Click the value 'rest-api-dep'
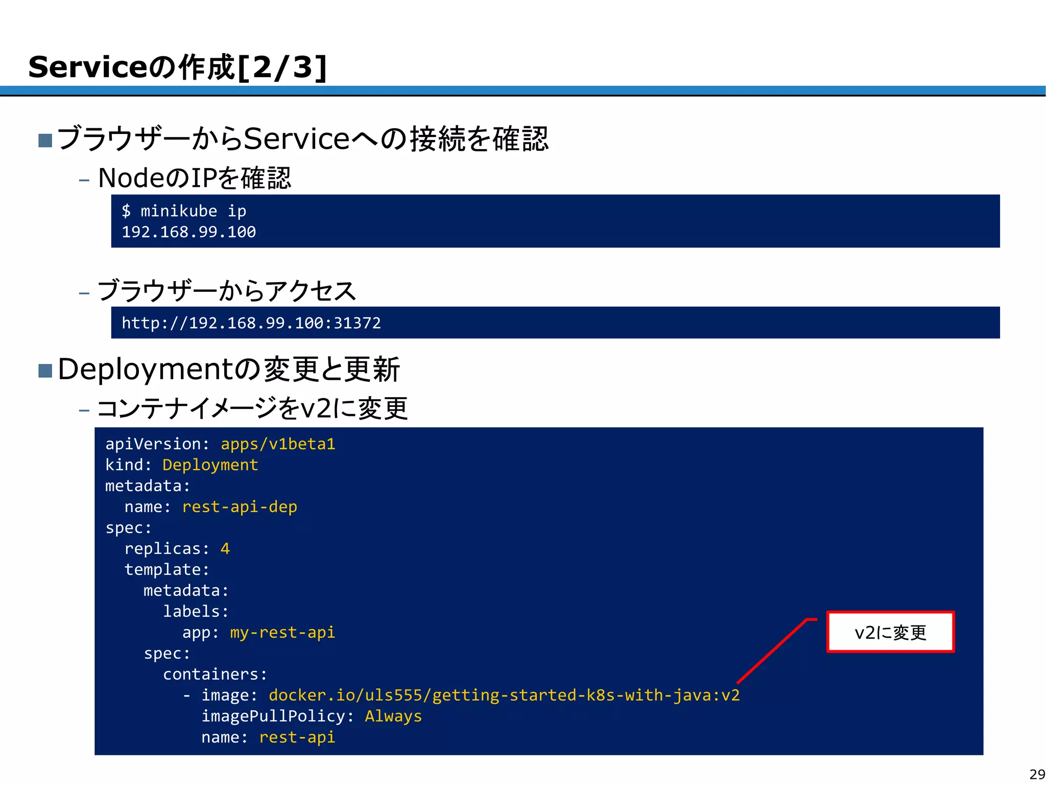The image size is (1046, 785). pos(240,506)
